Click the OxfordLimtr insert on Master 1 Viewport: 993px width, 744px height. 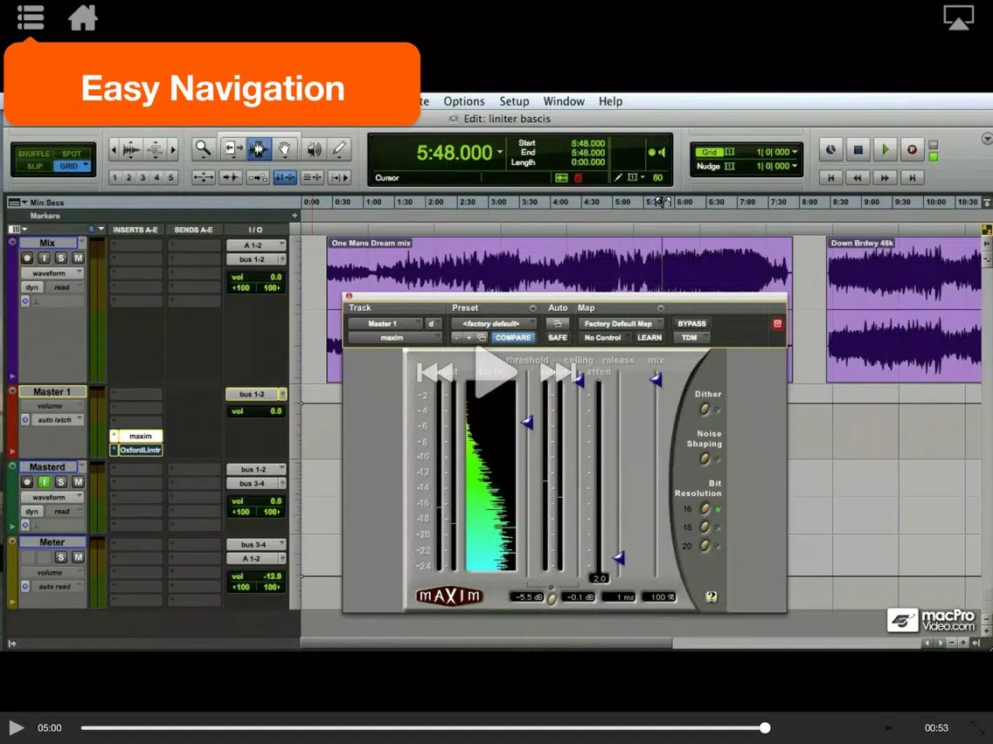(140, 450)
